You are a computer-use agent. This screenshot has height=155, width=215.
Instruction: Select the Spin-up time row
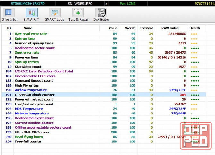pos(104,39)
